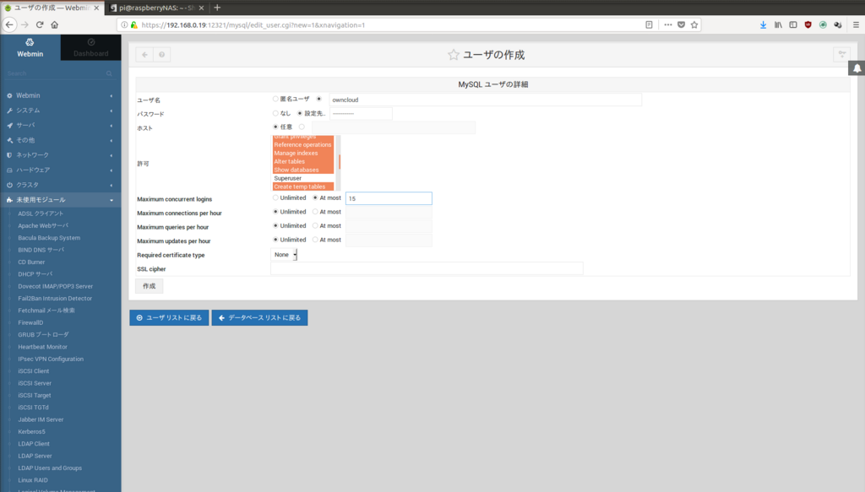Click the sidebar Search field
865x492 pixels.
[55, 73]
